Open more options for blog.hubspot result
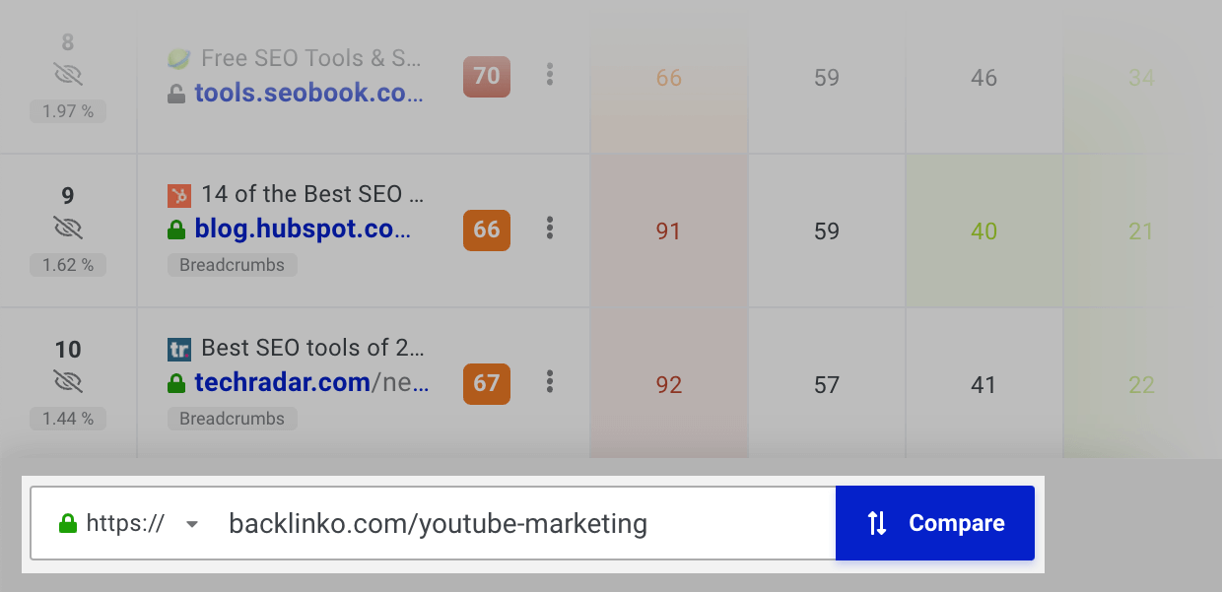Screen dimensions: 1222x592 coord(550,229)
